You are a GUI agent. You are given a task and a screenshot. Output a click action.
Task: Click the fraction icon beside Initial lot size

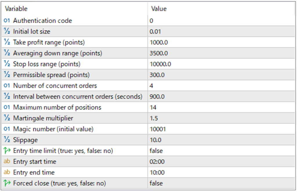[x=7, y=32]
